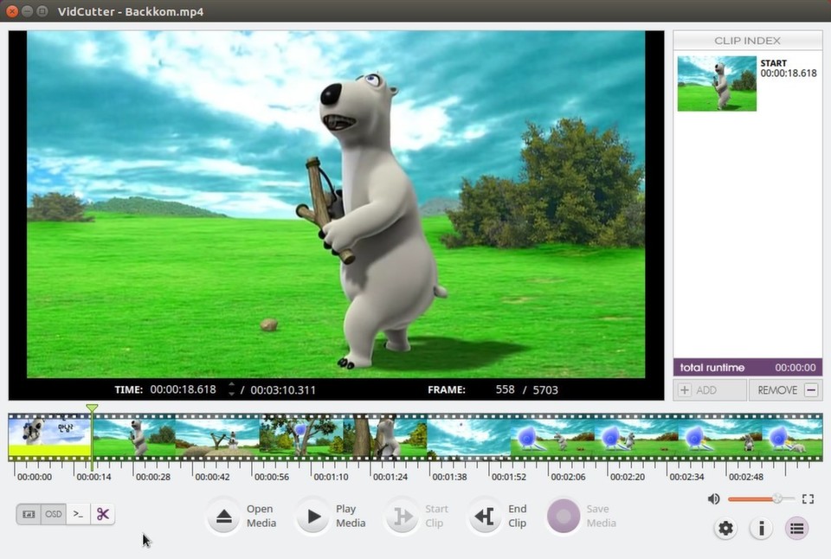The height and width of the screenshot is (559, 831).
Task: Click the timeline frame showing slingshot on a rock
Action: tap(218, 437)
